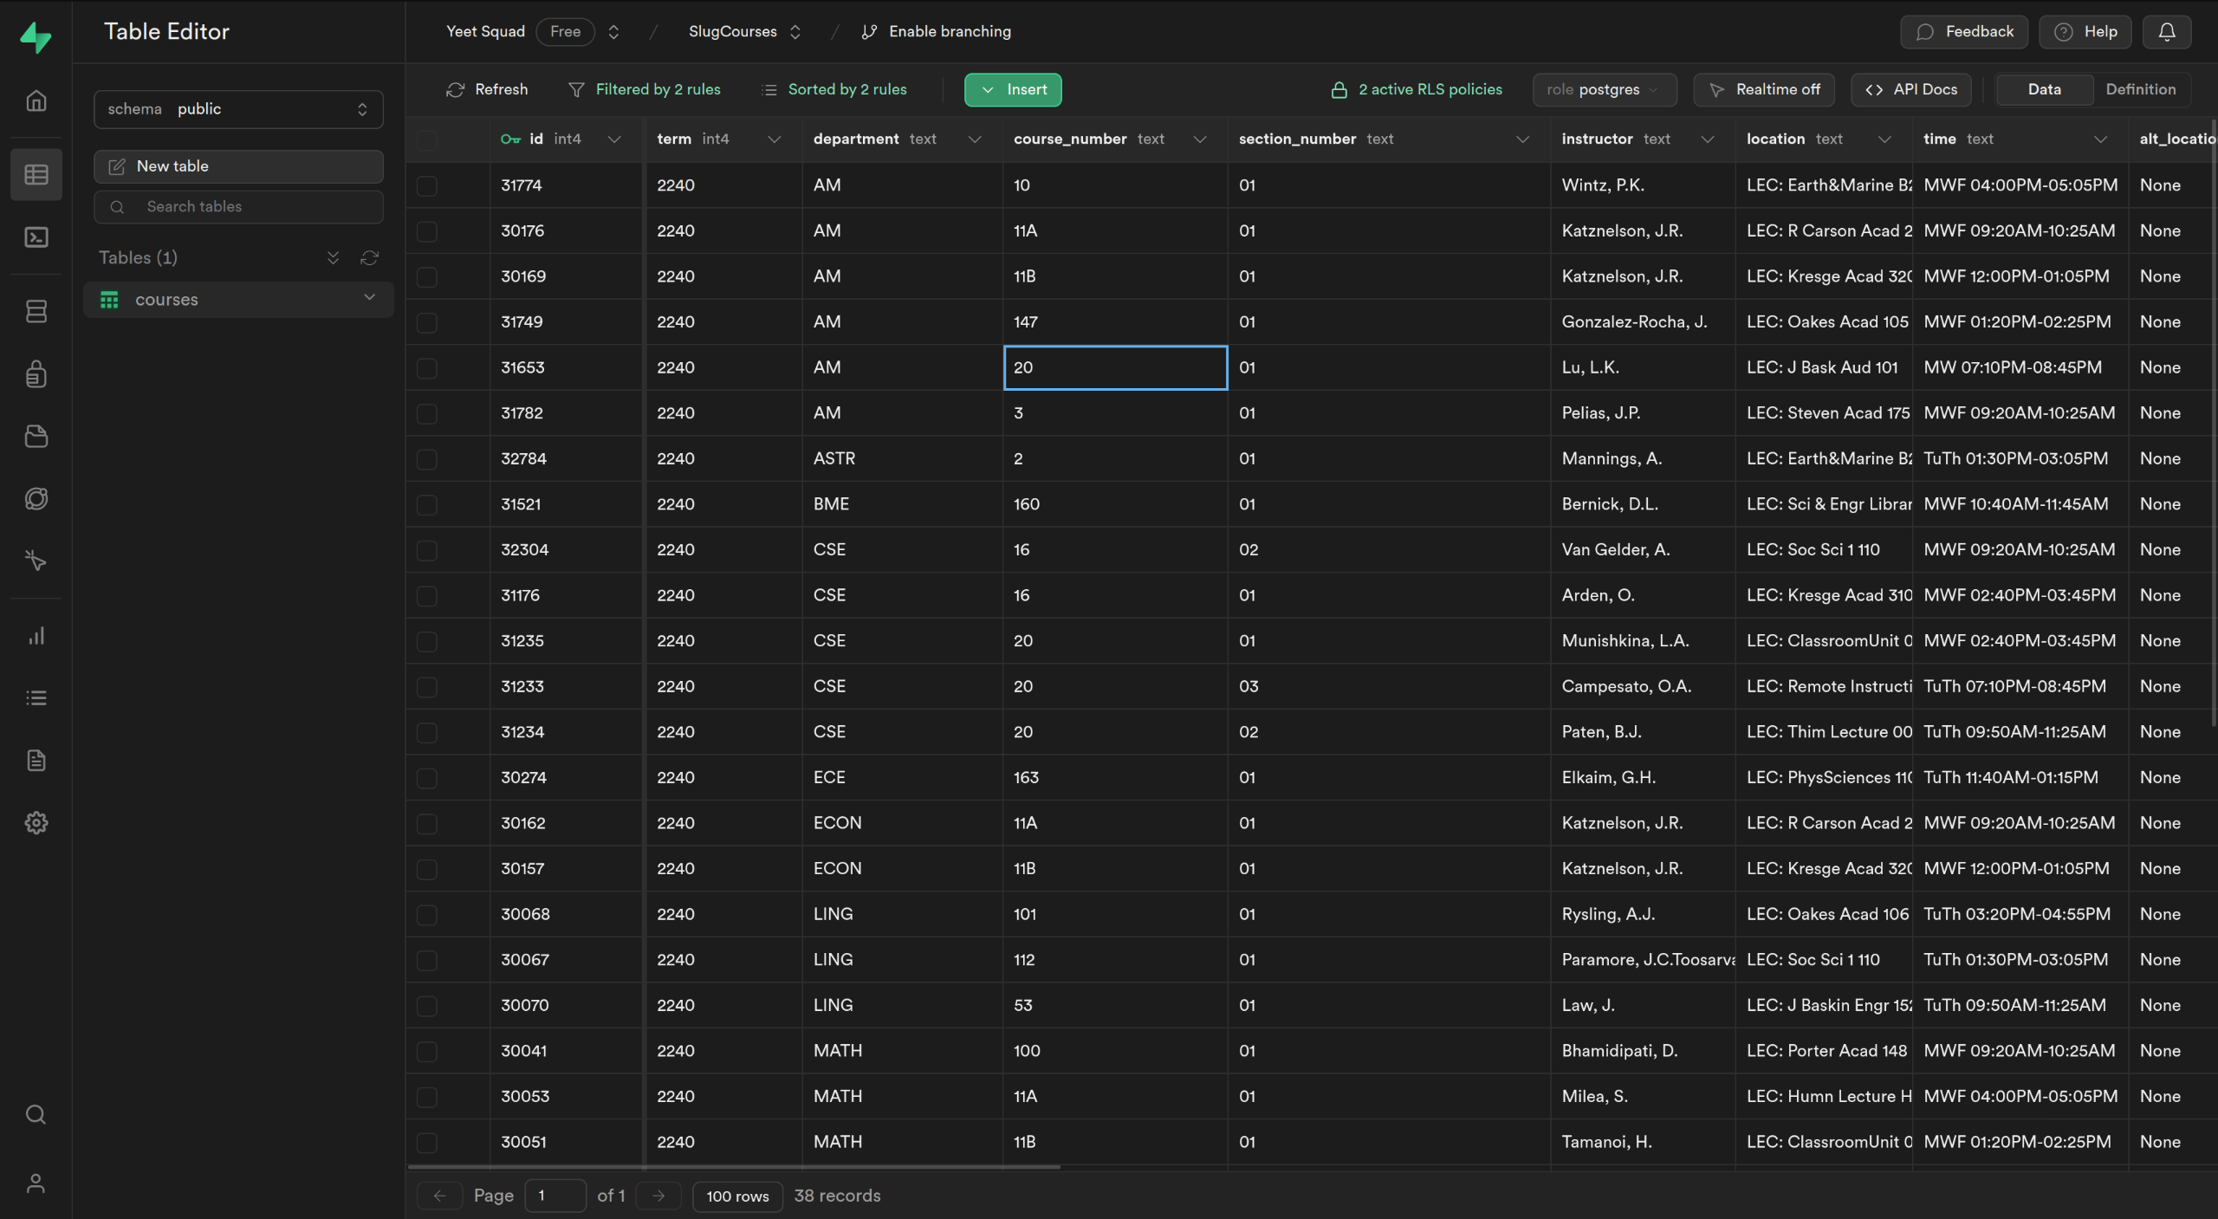Select the checkbox for row 32784
This screenshot has height=1219, width=2218.
click(x=427, y=459)
